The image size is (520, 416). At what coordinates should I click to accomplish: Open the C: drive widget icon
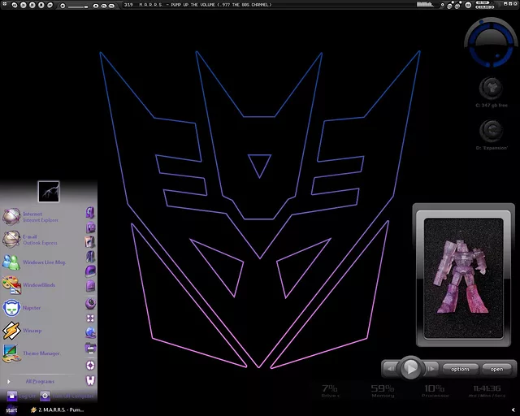pyautogui.click(x=491, y=88)
